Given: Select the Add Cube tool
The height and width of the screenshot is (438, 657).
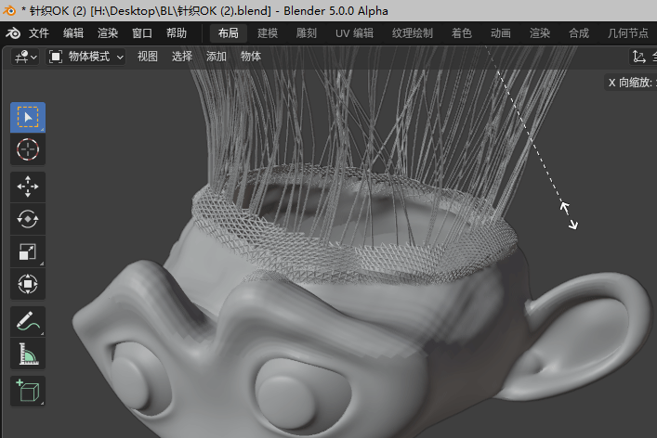Looking at the screenshot, I should pyautogui.click(x=28, y=391).
